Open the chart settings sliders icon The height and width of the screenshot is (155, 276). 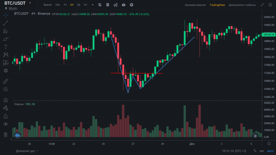click(x=100, y=5)
